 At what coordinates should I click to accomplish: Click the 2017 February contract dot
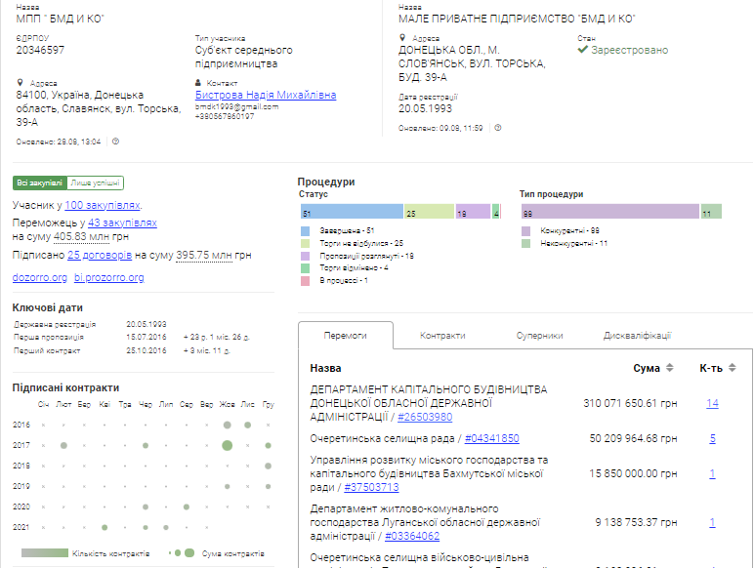click(63, 445)
